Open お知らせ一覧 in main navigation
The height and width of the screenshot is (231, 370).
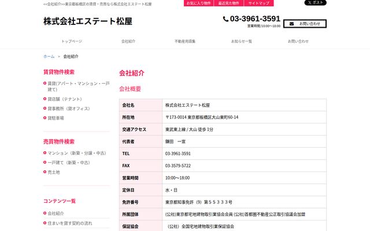(242, 41)
